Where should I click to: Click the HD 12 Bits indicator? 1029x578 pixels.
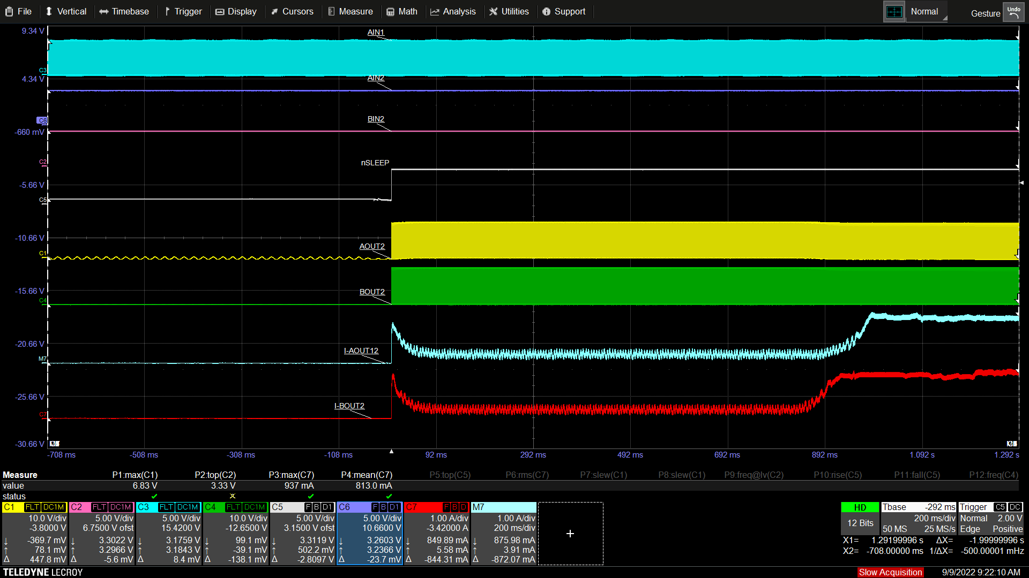(x=860, y=518)
